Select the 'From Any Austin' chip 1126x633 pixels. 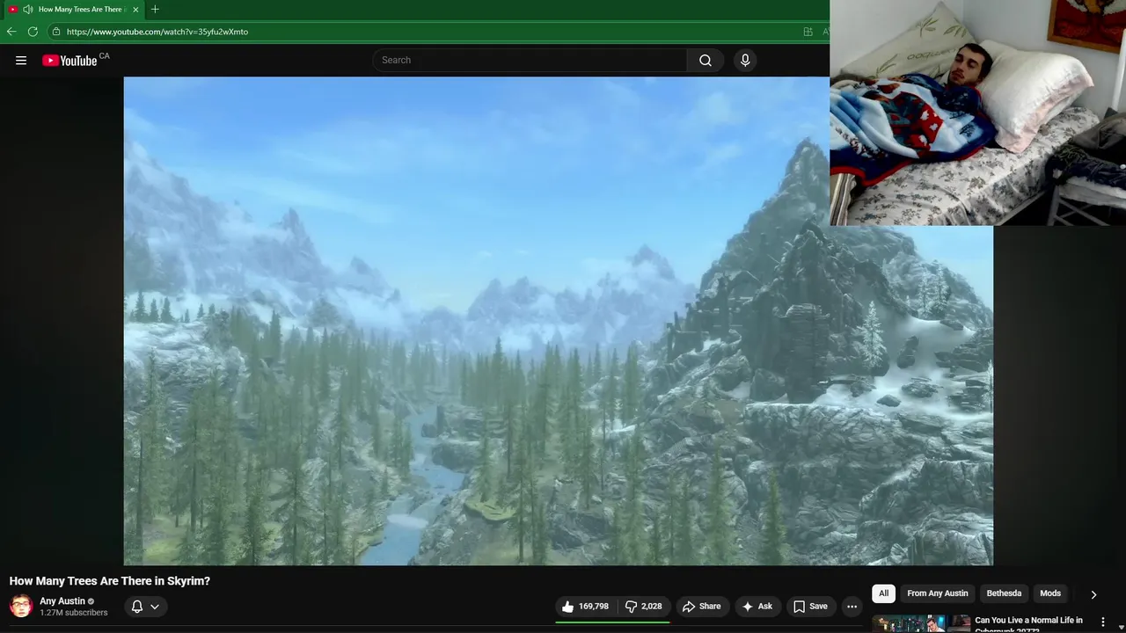tap(938, 593)
